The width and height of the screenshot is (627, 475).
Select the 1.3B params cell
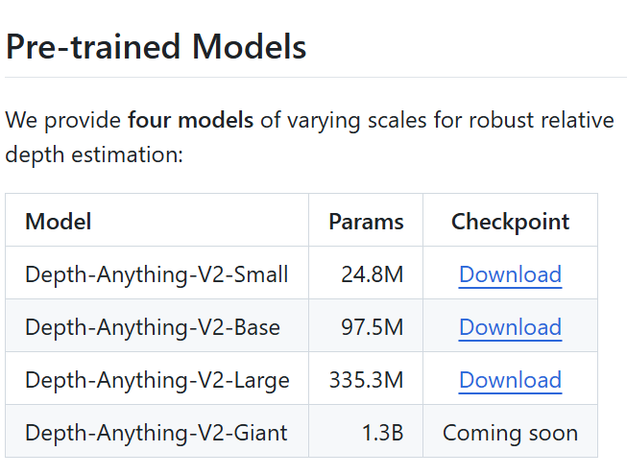[382, 433]
